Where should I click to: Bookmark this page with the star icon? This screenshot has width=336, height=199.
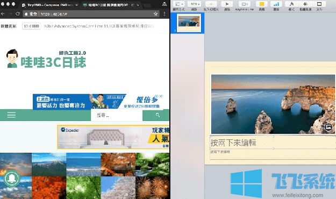coord(155,14)
